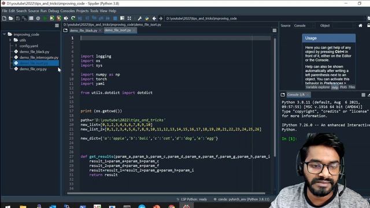370x208 pixels.
Task: Open the PYTHONPATH manager icon
Action: coord(147,18)
